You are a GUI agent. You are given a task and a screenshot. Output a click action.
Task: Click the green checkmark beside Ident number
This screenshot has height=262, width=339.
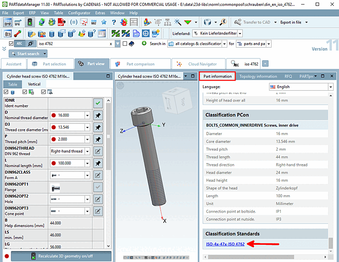[x=98, y=103]
